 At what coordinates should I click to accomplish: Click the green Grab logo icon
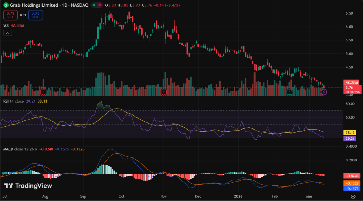[x=6, y=5]
